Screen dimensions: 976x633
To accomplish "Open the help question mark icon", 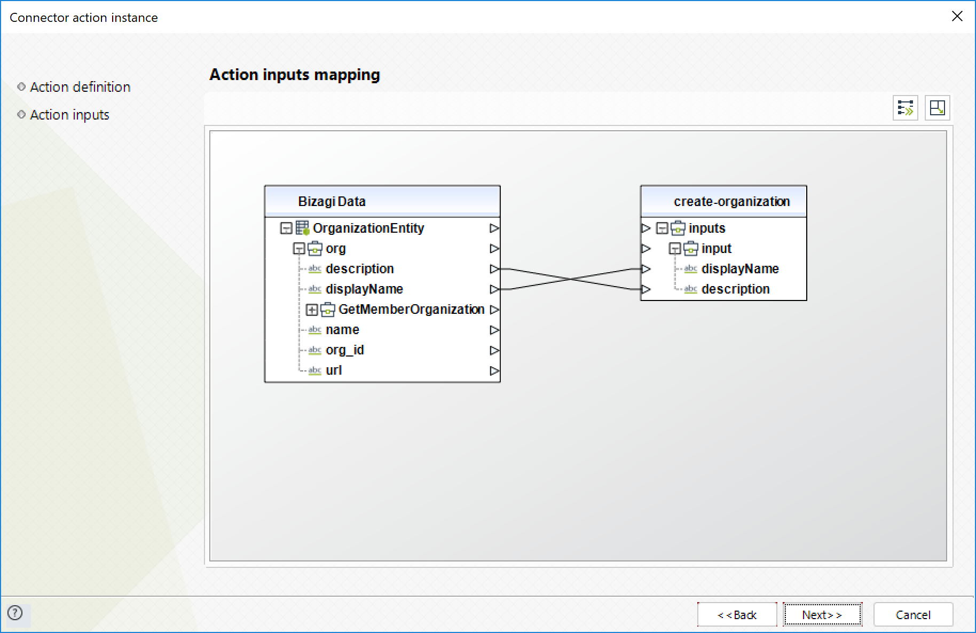I will pos(15,613).
